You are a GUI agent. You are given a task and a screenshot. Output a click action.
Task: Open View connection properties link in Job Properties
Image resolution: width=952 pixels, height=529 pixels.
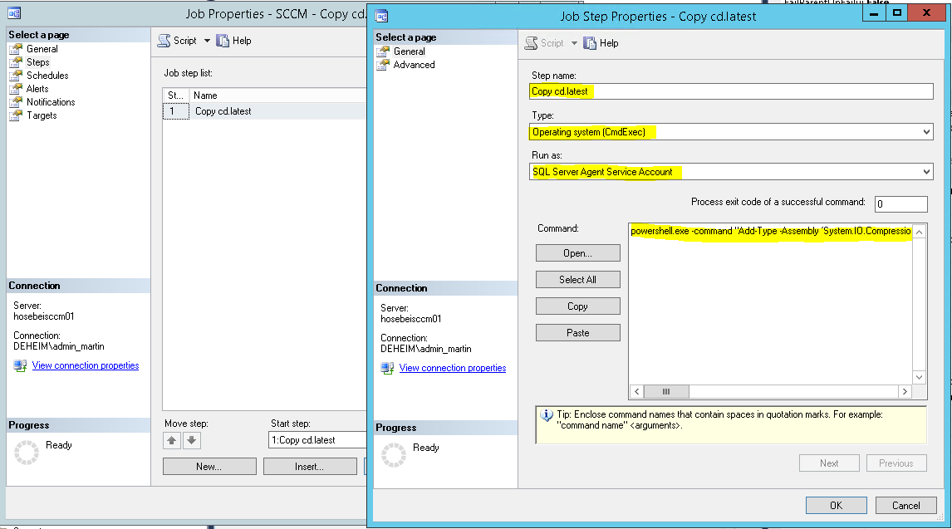(x=86, y=365)
